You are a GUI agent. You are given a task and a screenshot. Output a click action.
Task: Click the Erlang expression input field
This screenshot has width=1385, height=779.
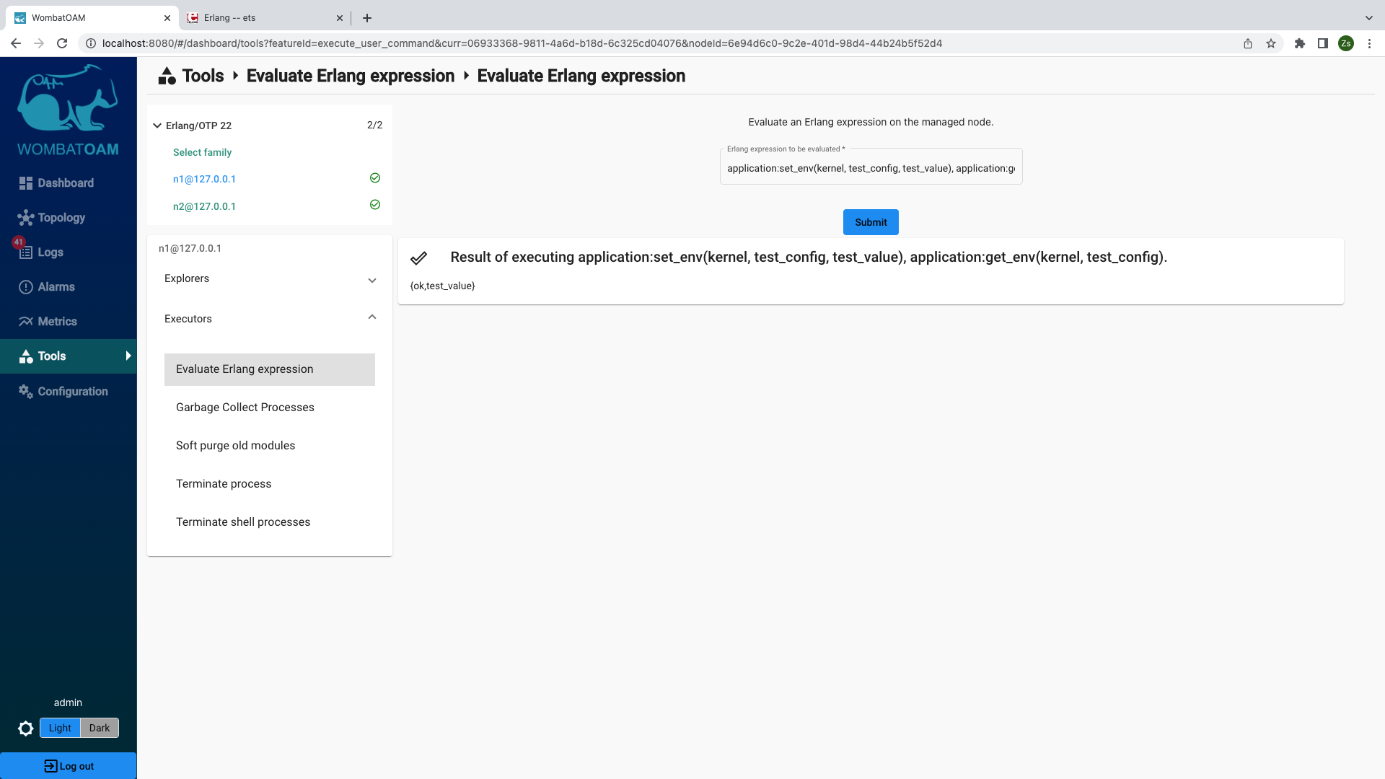click(x=871, y=168)
